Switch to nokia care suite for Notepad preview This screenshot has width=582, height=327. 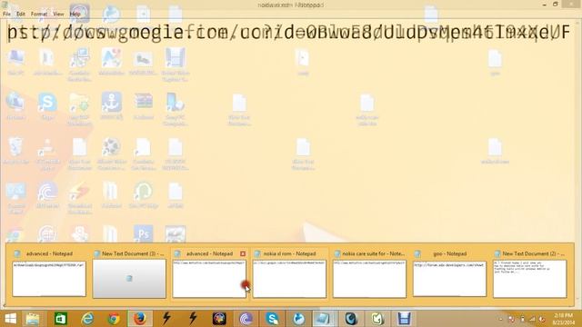pos(369,274)
